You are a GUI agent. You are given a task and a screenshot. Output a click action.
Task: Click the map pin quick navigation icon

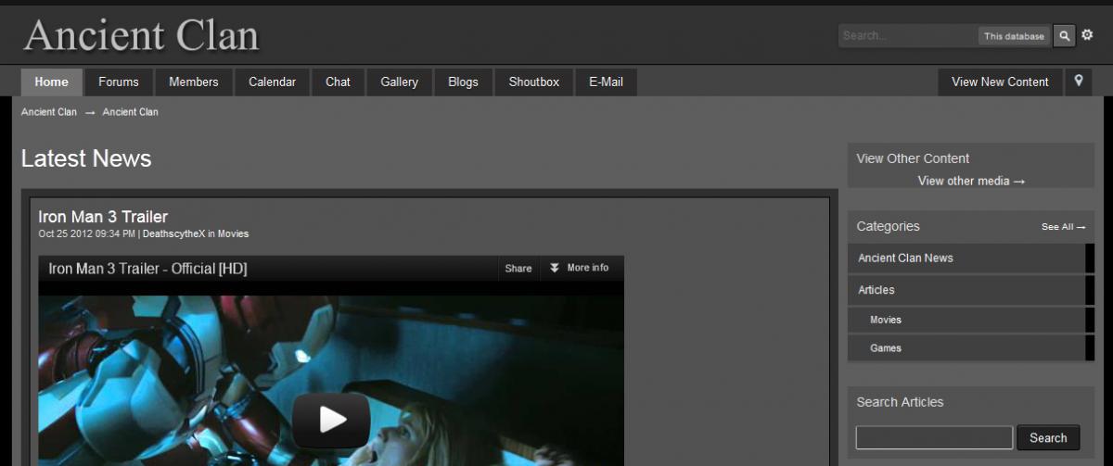1079,82
